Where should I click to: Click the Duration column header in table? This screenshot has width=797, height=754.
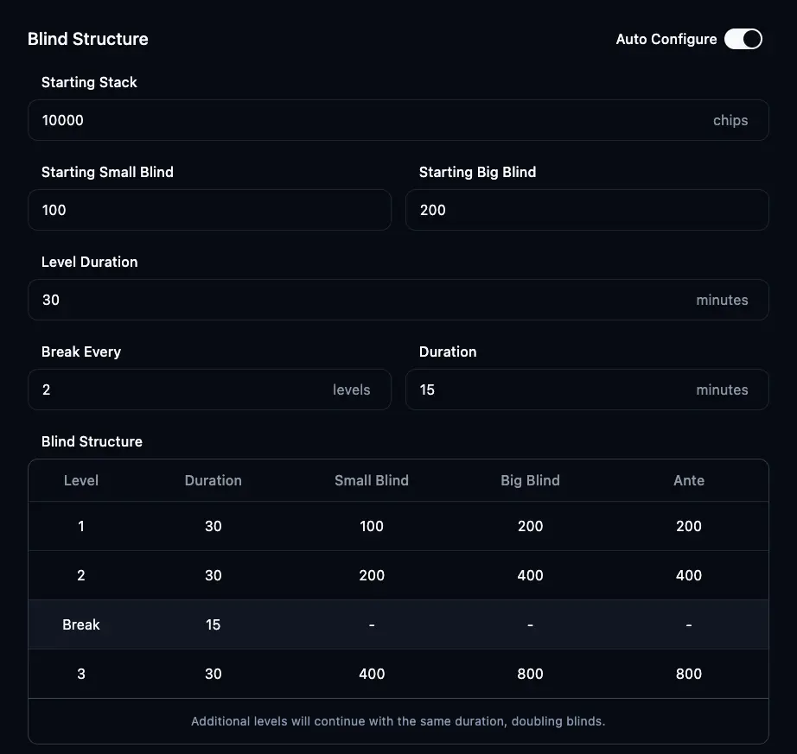tap(214, 480)
